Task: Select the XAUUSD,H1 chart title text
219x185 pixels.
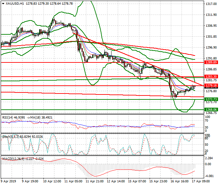Action: [x=15, y=4]
